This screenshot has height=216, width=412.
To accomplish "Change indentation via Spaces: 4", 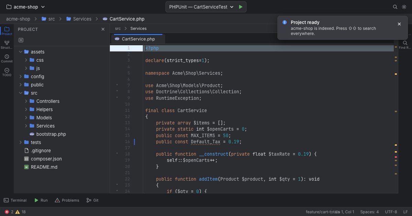I will click(x=369, y=212).
